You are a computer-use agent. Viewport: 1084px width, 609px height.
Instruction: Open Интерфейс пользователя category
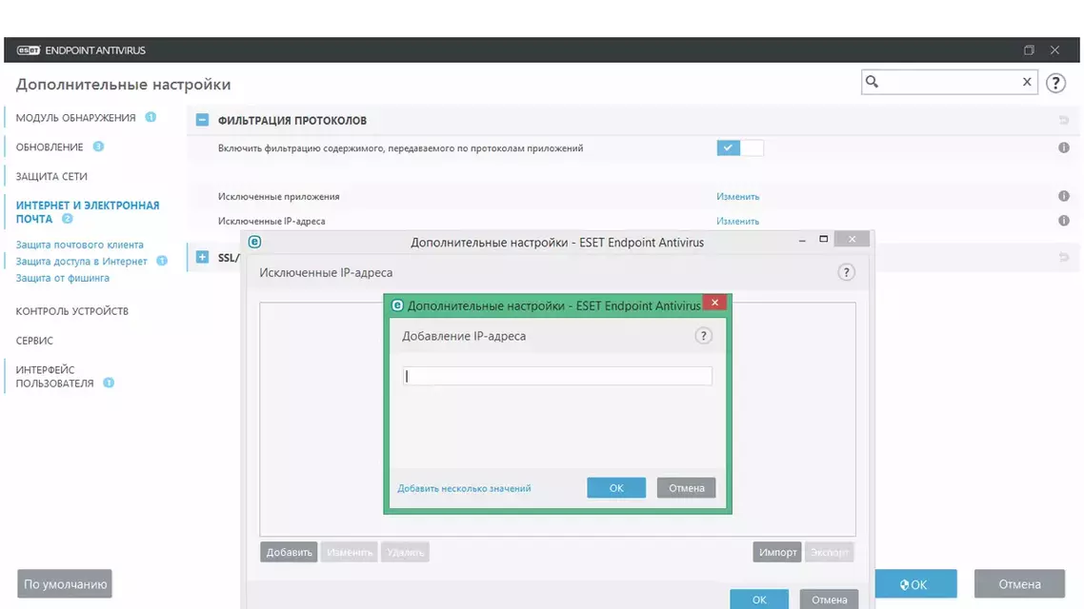point(54,376)
